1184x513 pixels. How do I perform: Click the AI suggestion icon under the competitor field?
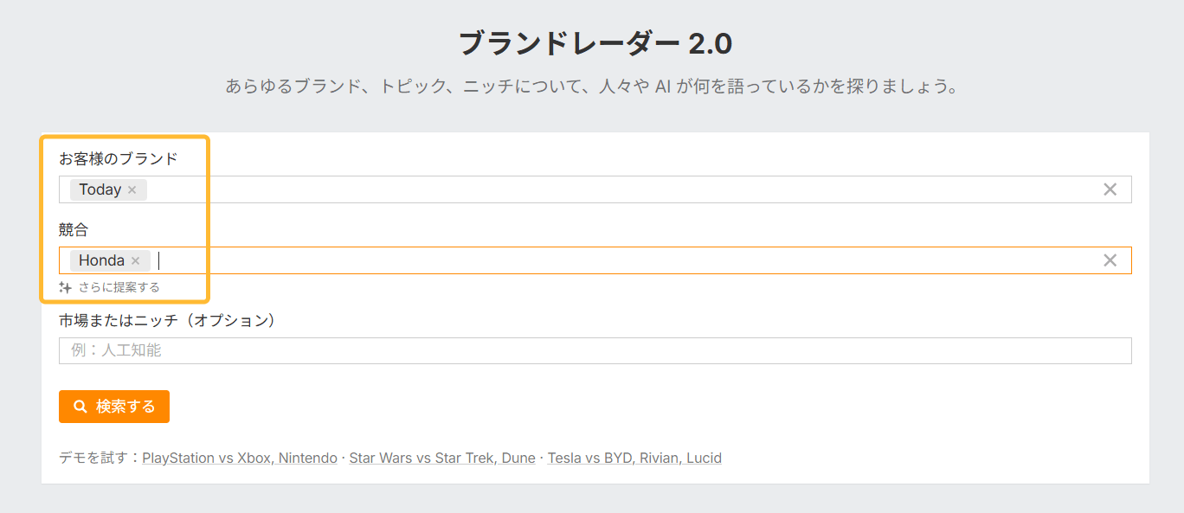[66, 286]
